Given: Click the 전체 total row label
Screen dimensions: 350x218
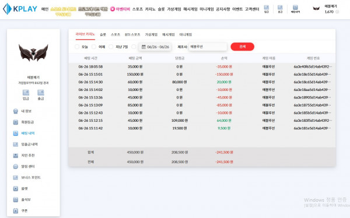Looking at the screenshot, I should click(90, 162).
